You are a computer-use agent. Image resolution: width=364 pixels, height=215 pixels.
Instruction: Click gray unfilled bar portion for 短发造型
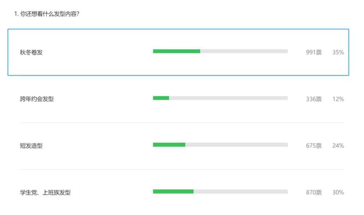point(237,145)
